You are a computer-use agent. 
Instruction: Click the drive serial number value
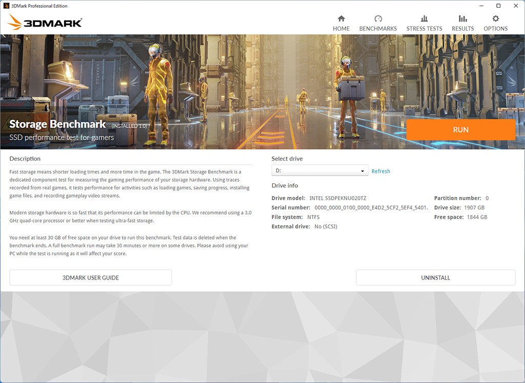click(x=371, y=208)
